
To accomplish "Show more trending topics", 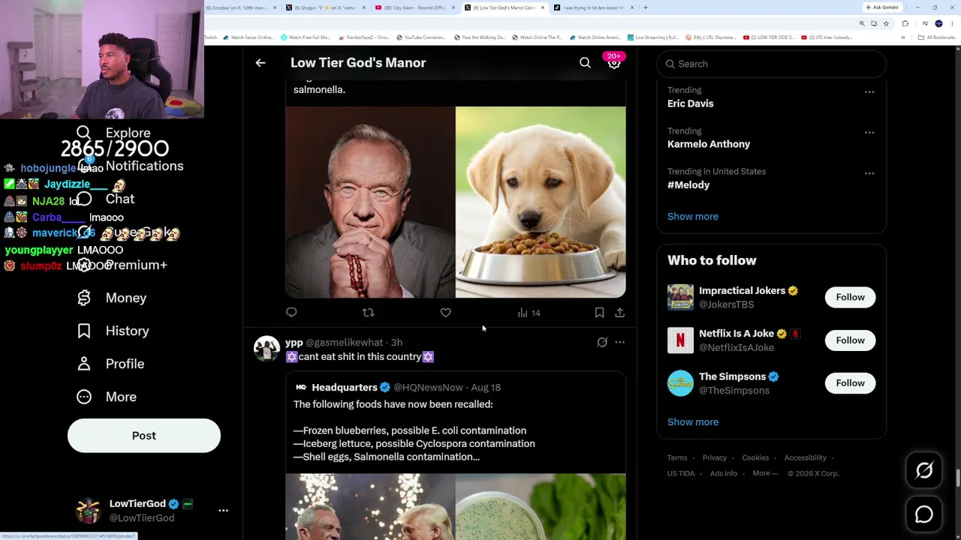I will tap(692, 217).
